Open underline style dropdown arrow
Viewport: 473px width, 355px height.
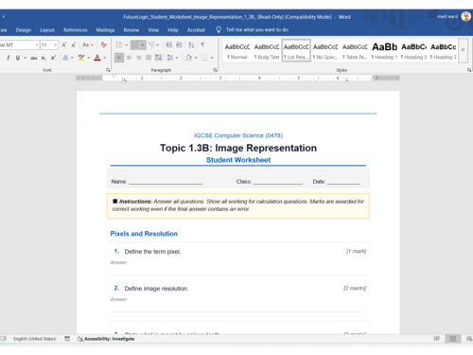click(x=25, y=58)
